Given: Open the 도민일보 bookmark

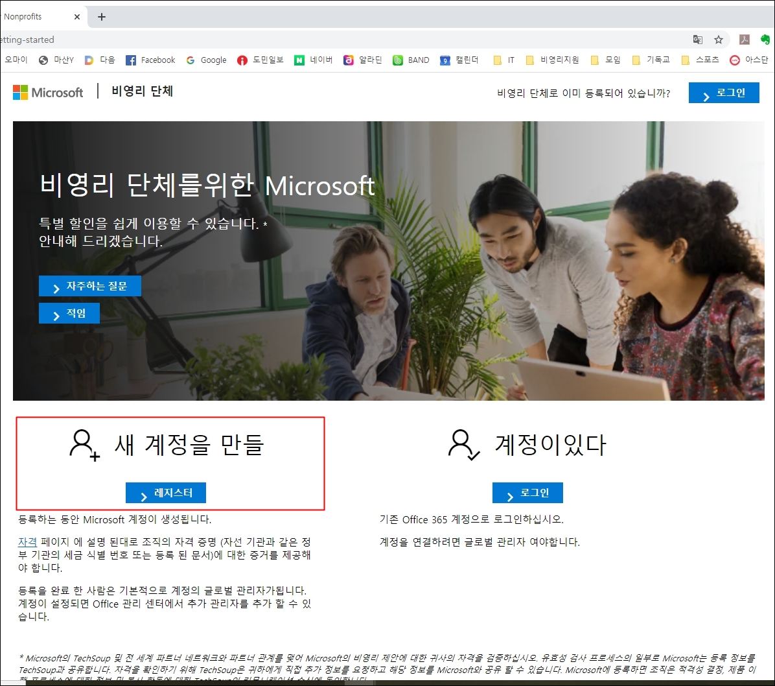Looking at the screenshot, I should tap(260, 60).
